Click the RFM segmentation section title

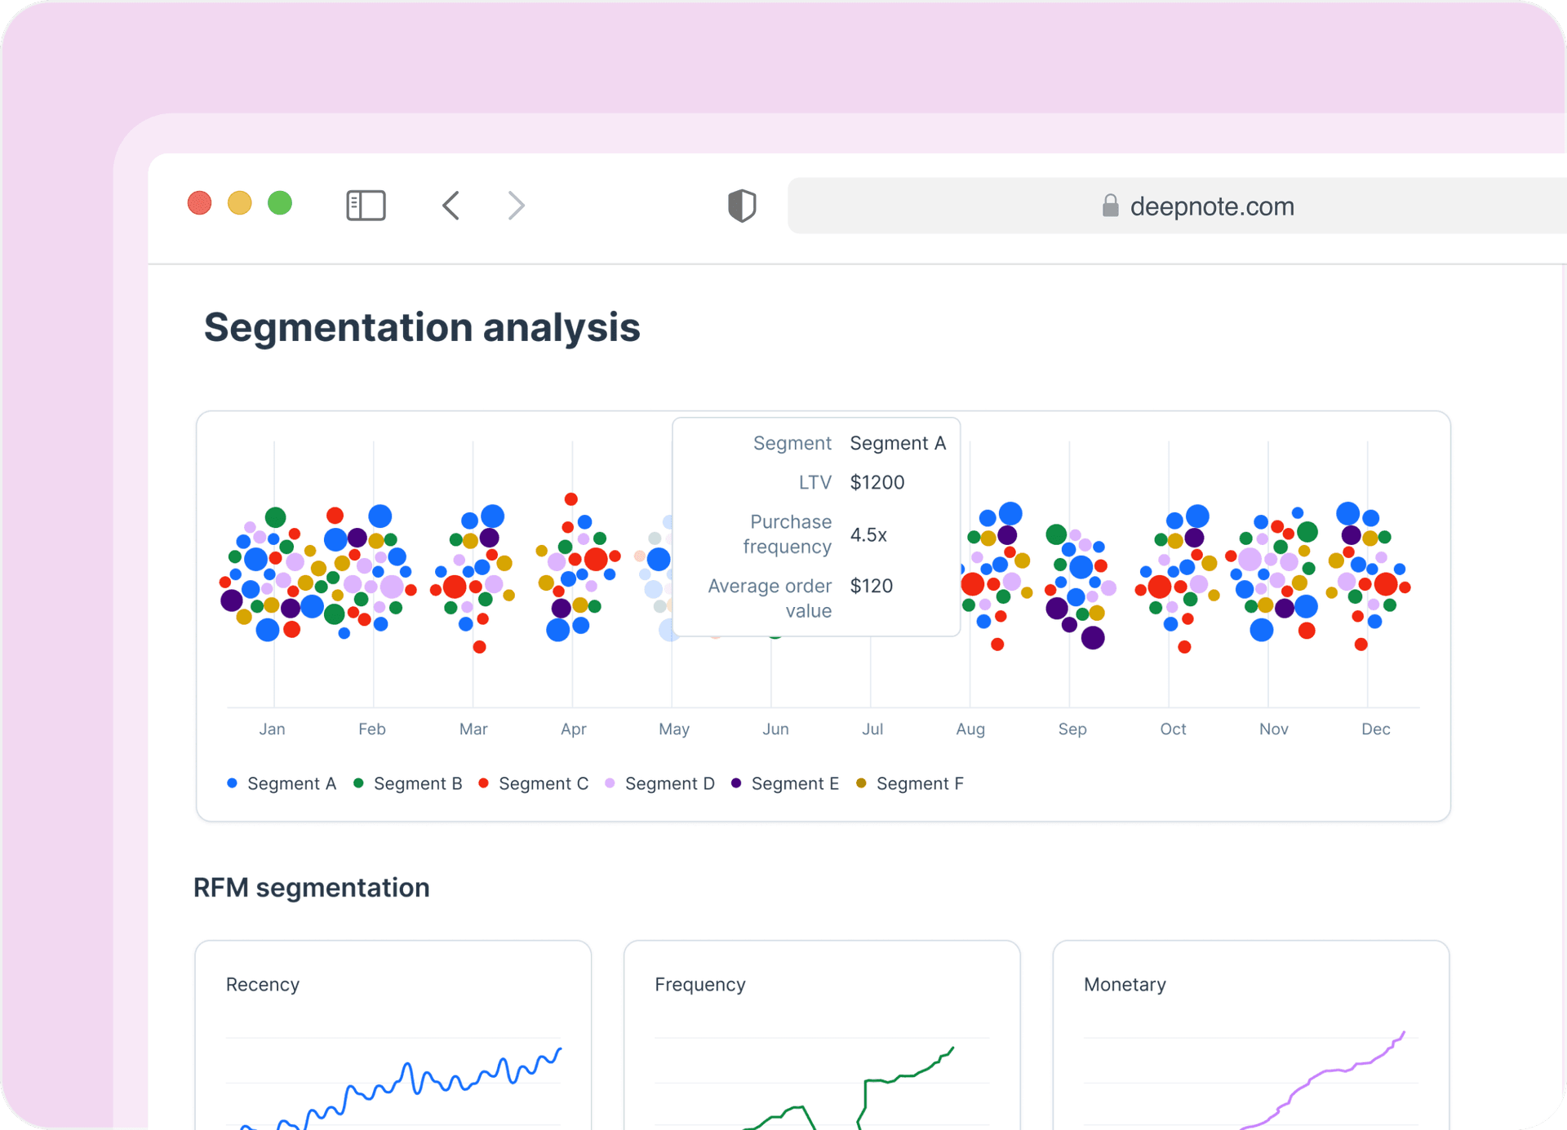tap(311, 887)
